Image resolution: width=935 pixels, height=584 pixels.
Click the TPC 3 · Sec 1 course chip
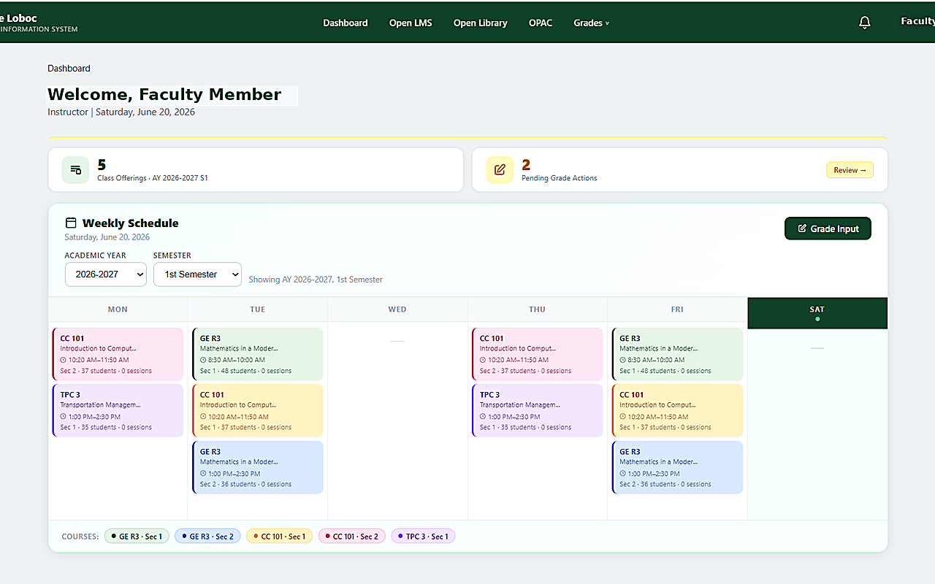[423, 537]
